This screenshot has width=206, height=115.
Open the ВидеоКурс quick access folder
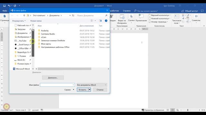(x=23, y=52)
